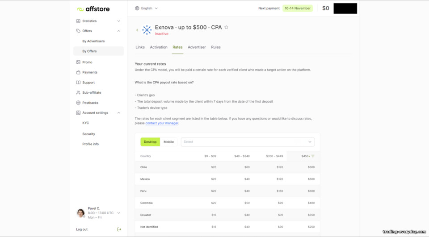The image size is (429, 237).
Task: Click the $450+ column header
Action: coord(306,156)
